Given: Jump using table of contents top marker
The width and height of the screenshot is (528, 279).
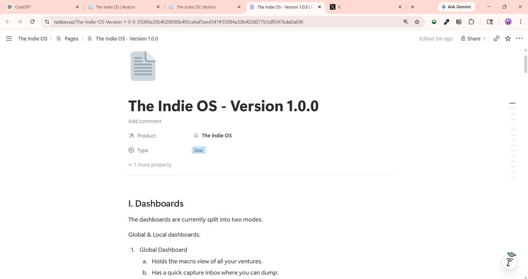Looking at the screenshot, I should [512, 103].
